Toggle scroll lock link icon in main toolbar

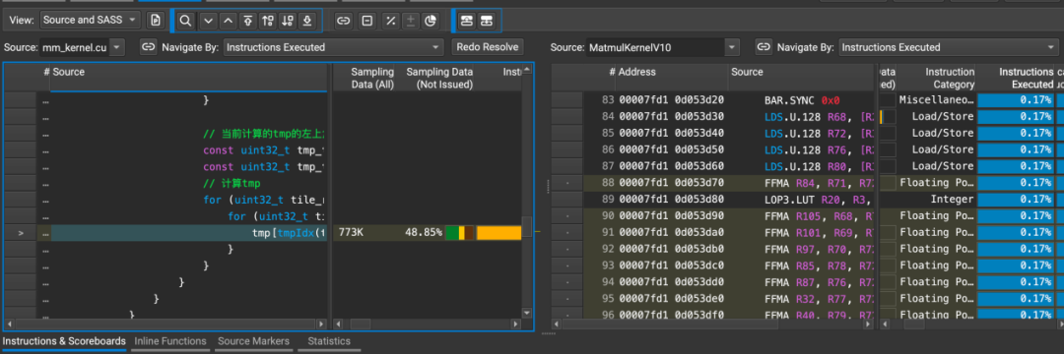[344, 21]
